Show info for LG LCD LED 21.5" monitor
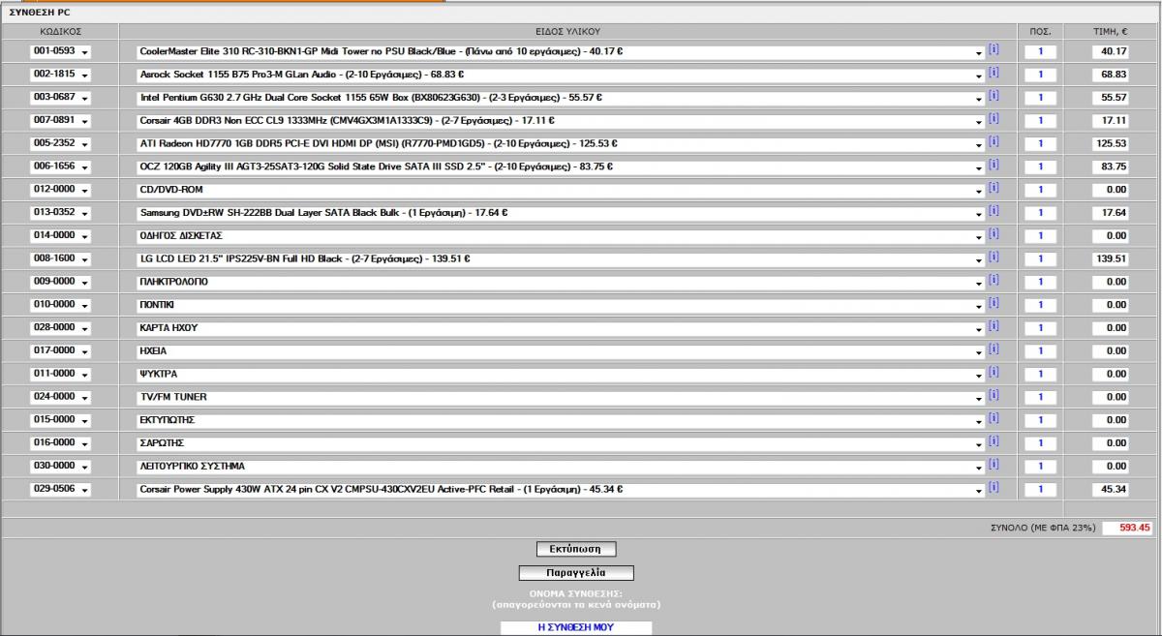1162x636 pixels. click(x=994, y=257)
